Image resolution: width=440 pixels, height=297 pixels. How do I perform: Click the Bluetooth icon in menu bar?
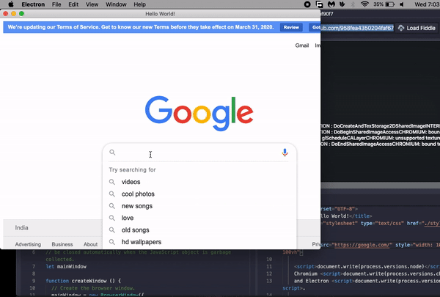click(x=353, y=4)
